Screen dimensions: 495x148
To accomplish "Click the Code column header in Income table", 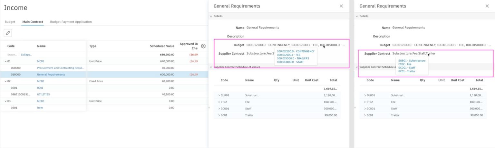I will pos(11,46).
